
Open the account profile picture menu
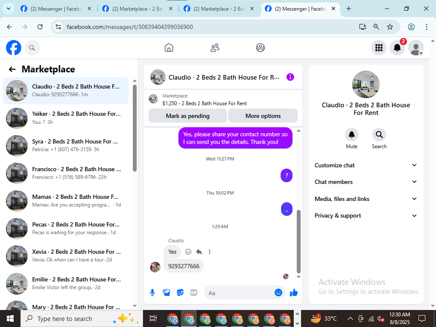(x=416, y=48)
